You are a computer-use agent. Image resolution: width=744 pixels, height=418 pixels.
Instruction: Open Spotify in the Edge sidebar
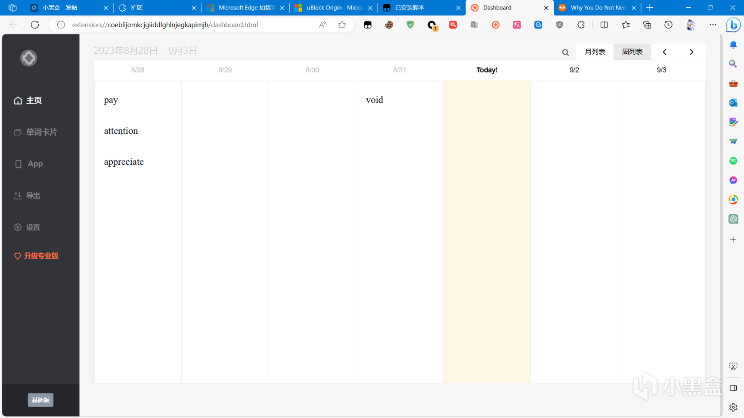point(733,161)
